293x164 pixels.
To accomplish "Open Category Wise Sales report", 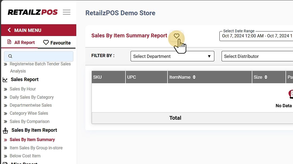I will (29, 113).
